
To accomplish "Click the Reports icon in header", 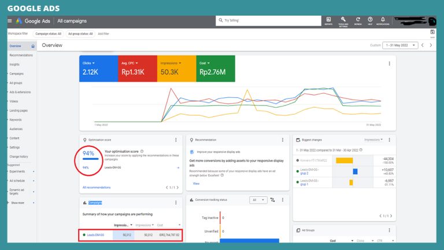I will (x=328, y=20).
